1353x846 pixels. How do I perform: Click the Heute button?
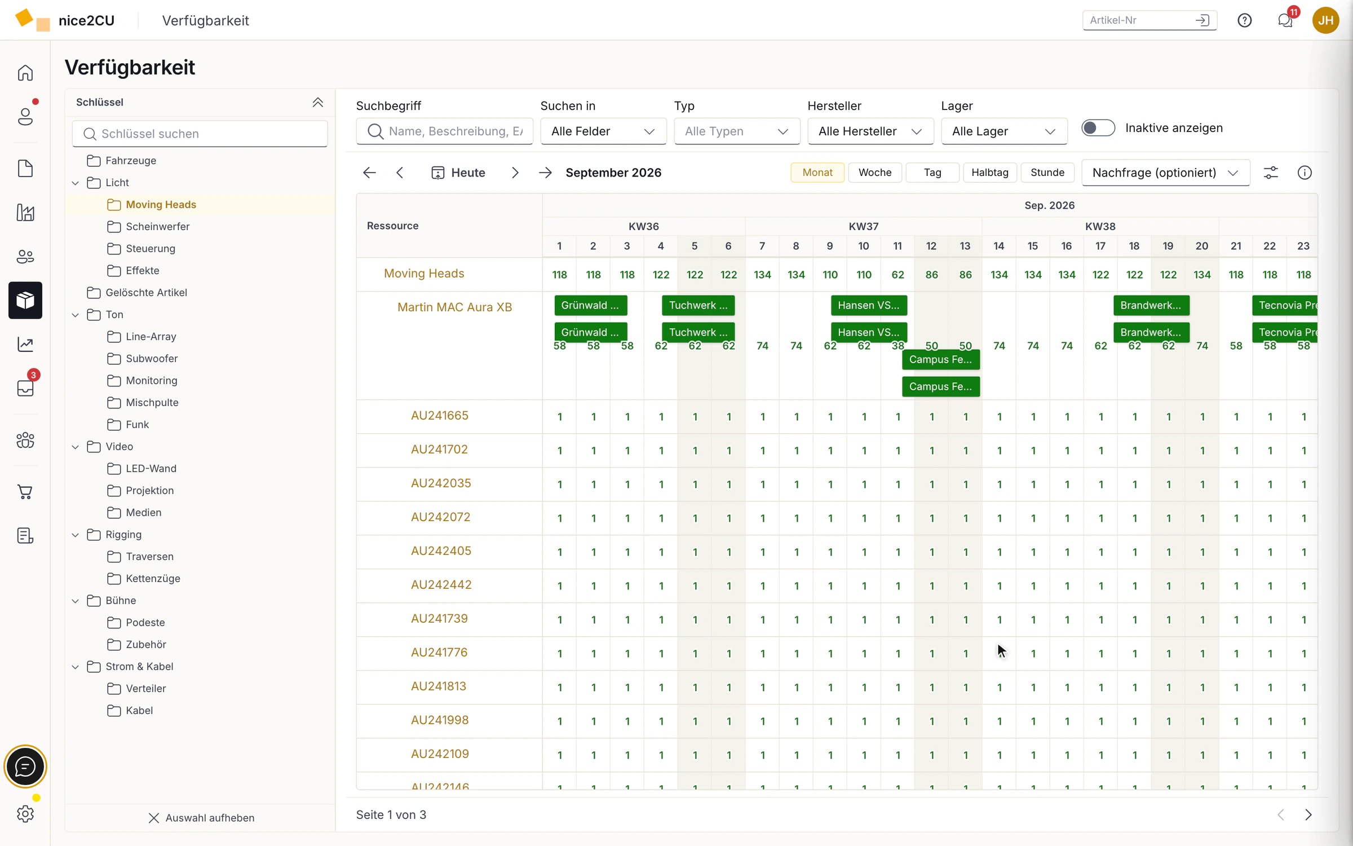pyautogui.click(x=458, y=173)
